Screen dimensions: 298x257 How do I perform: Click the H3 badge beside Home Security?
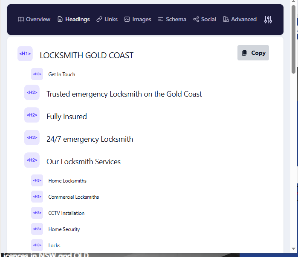[37, 229]
